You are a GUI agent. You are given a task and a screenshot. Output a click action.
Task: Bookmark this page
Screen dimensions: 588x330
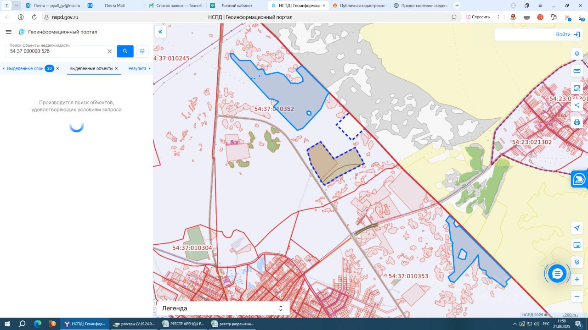pyautogui.click(x=454, y=17)
